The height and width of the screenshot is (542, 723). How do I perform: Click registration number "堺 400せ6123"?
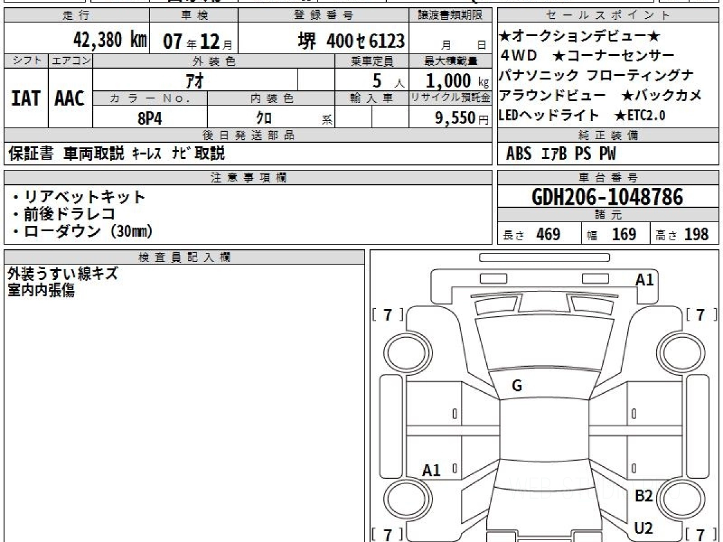click(352, 41)
